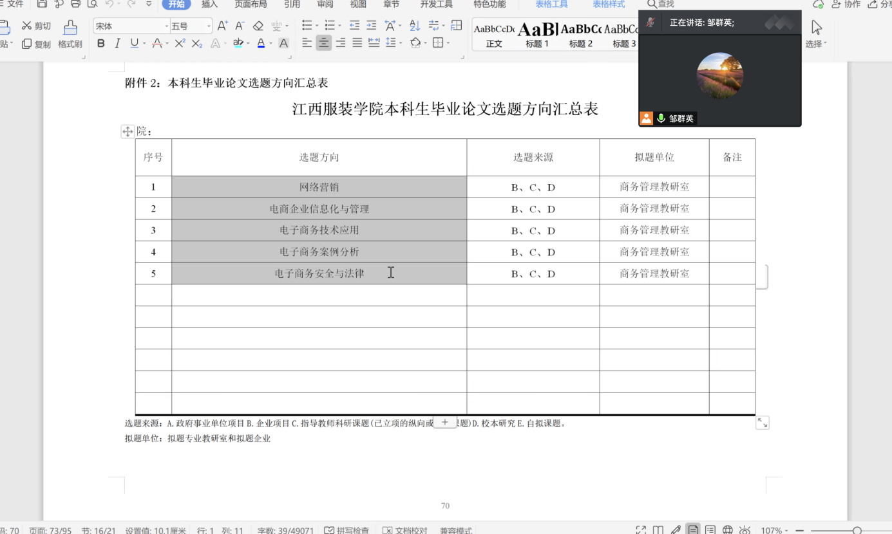Toggle page layout view in status bar

click(693, 530)
